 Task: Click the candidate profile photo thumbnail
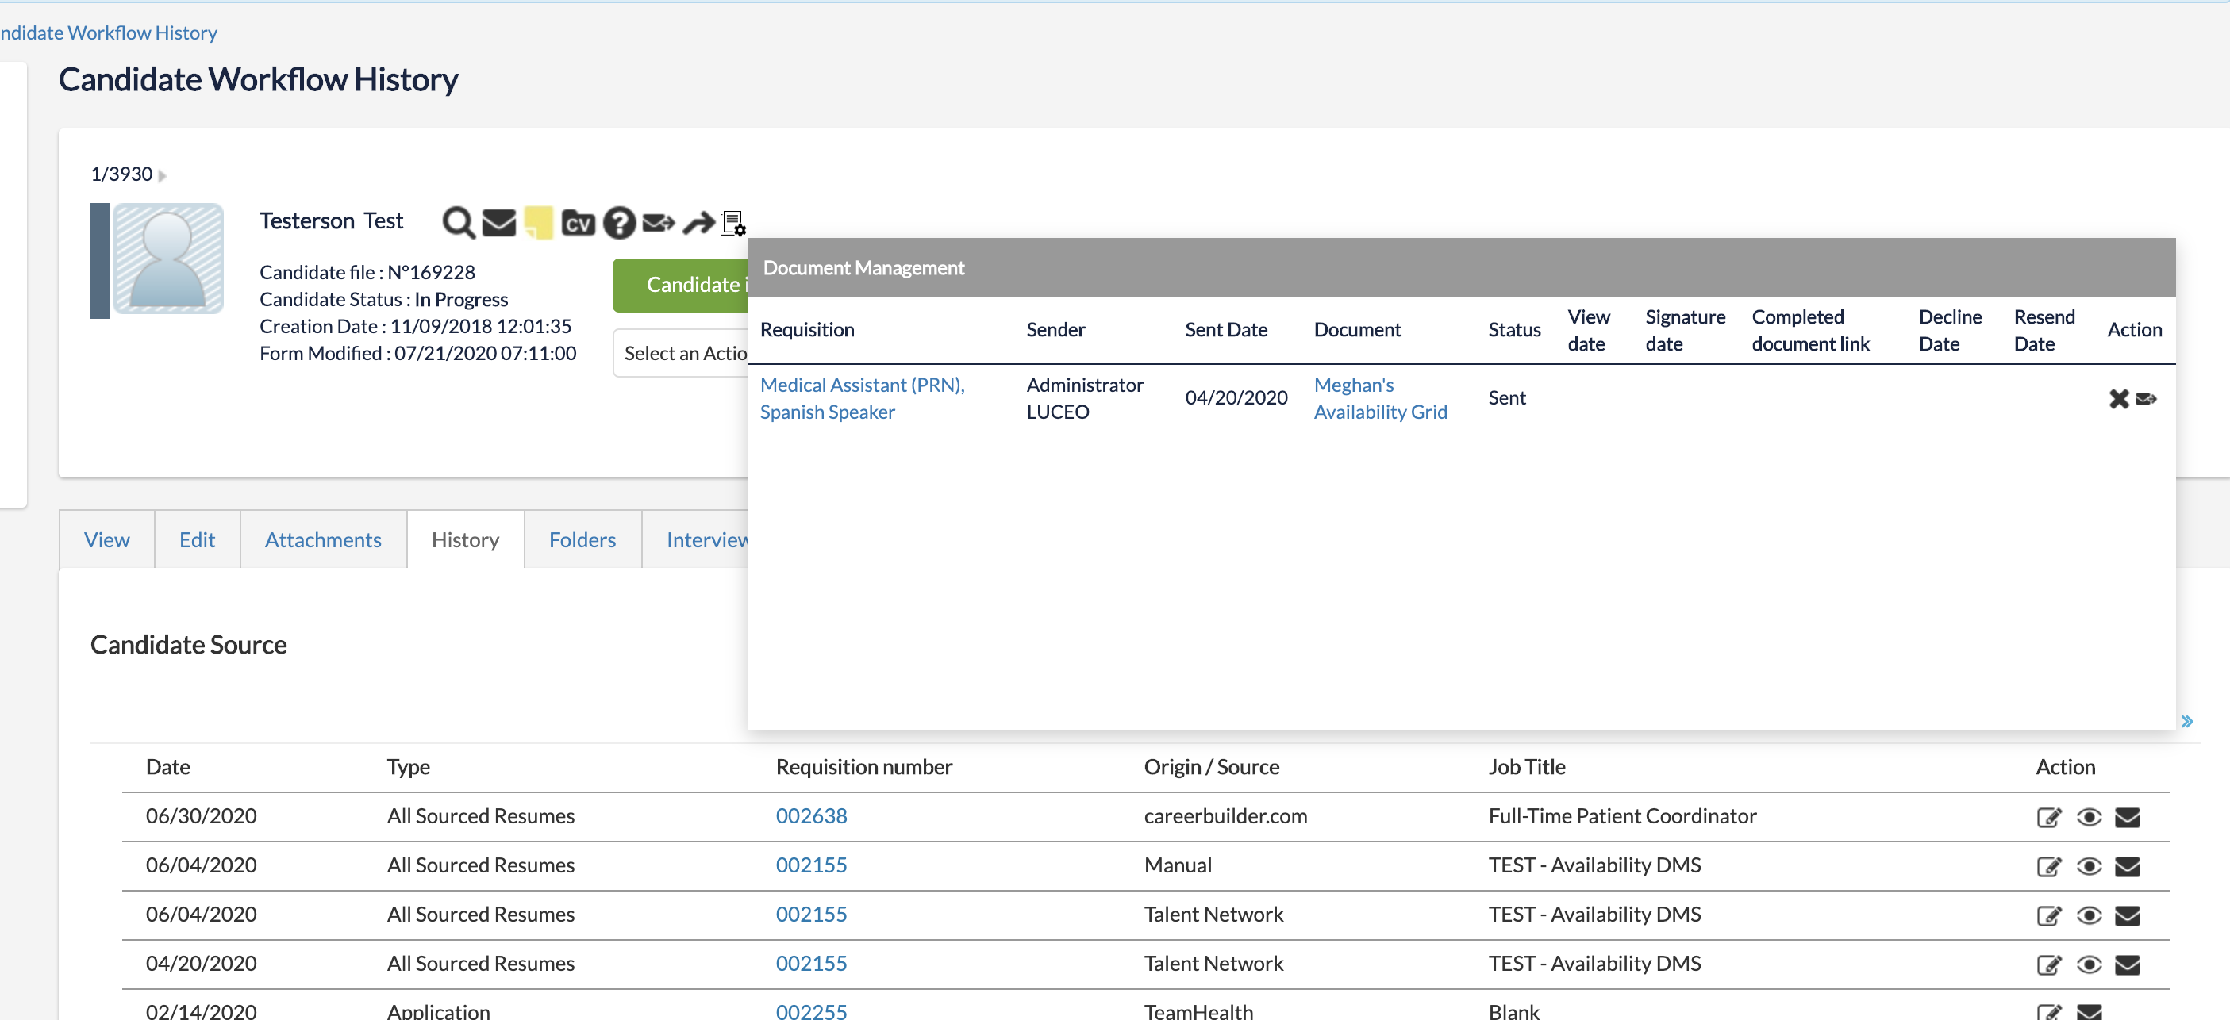point(168,259)
